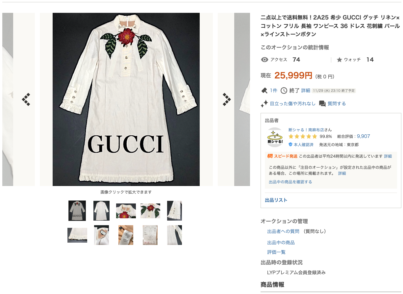The image size is (403, 294).
Task: Click the bid gavel icon
Action: (x=264, y=91)
